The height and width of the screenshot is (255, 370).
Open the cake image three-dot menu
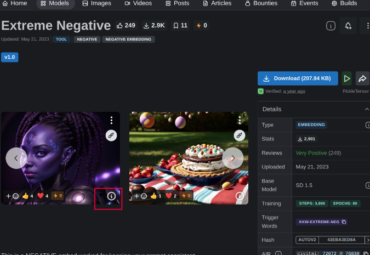tap(240, 120)
